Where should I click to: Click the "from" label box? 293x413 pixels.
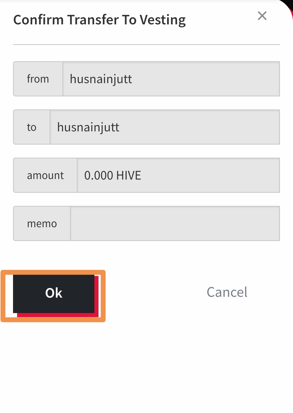(38, 79)
